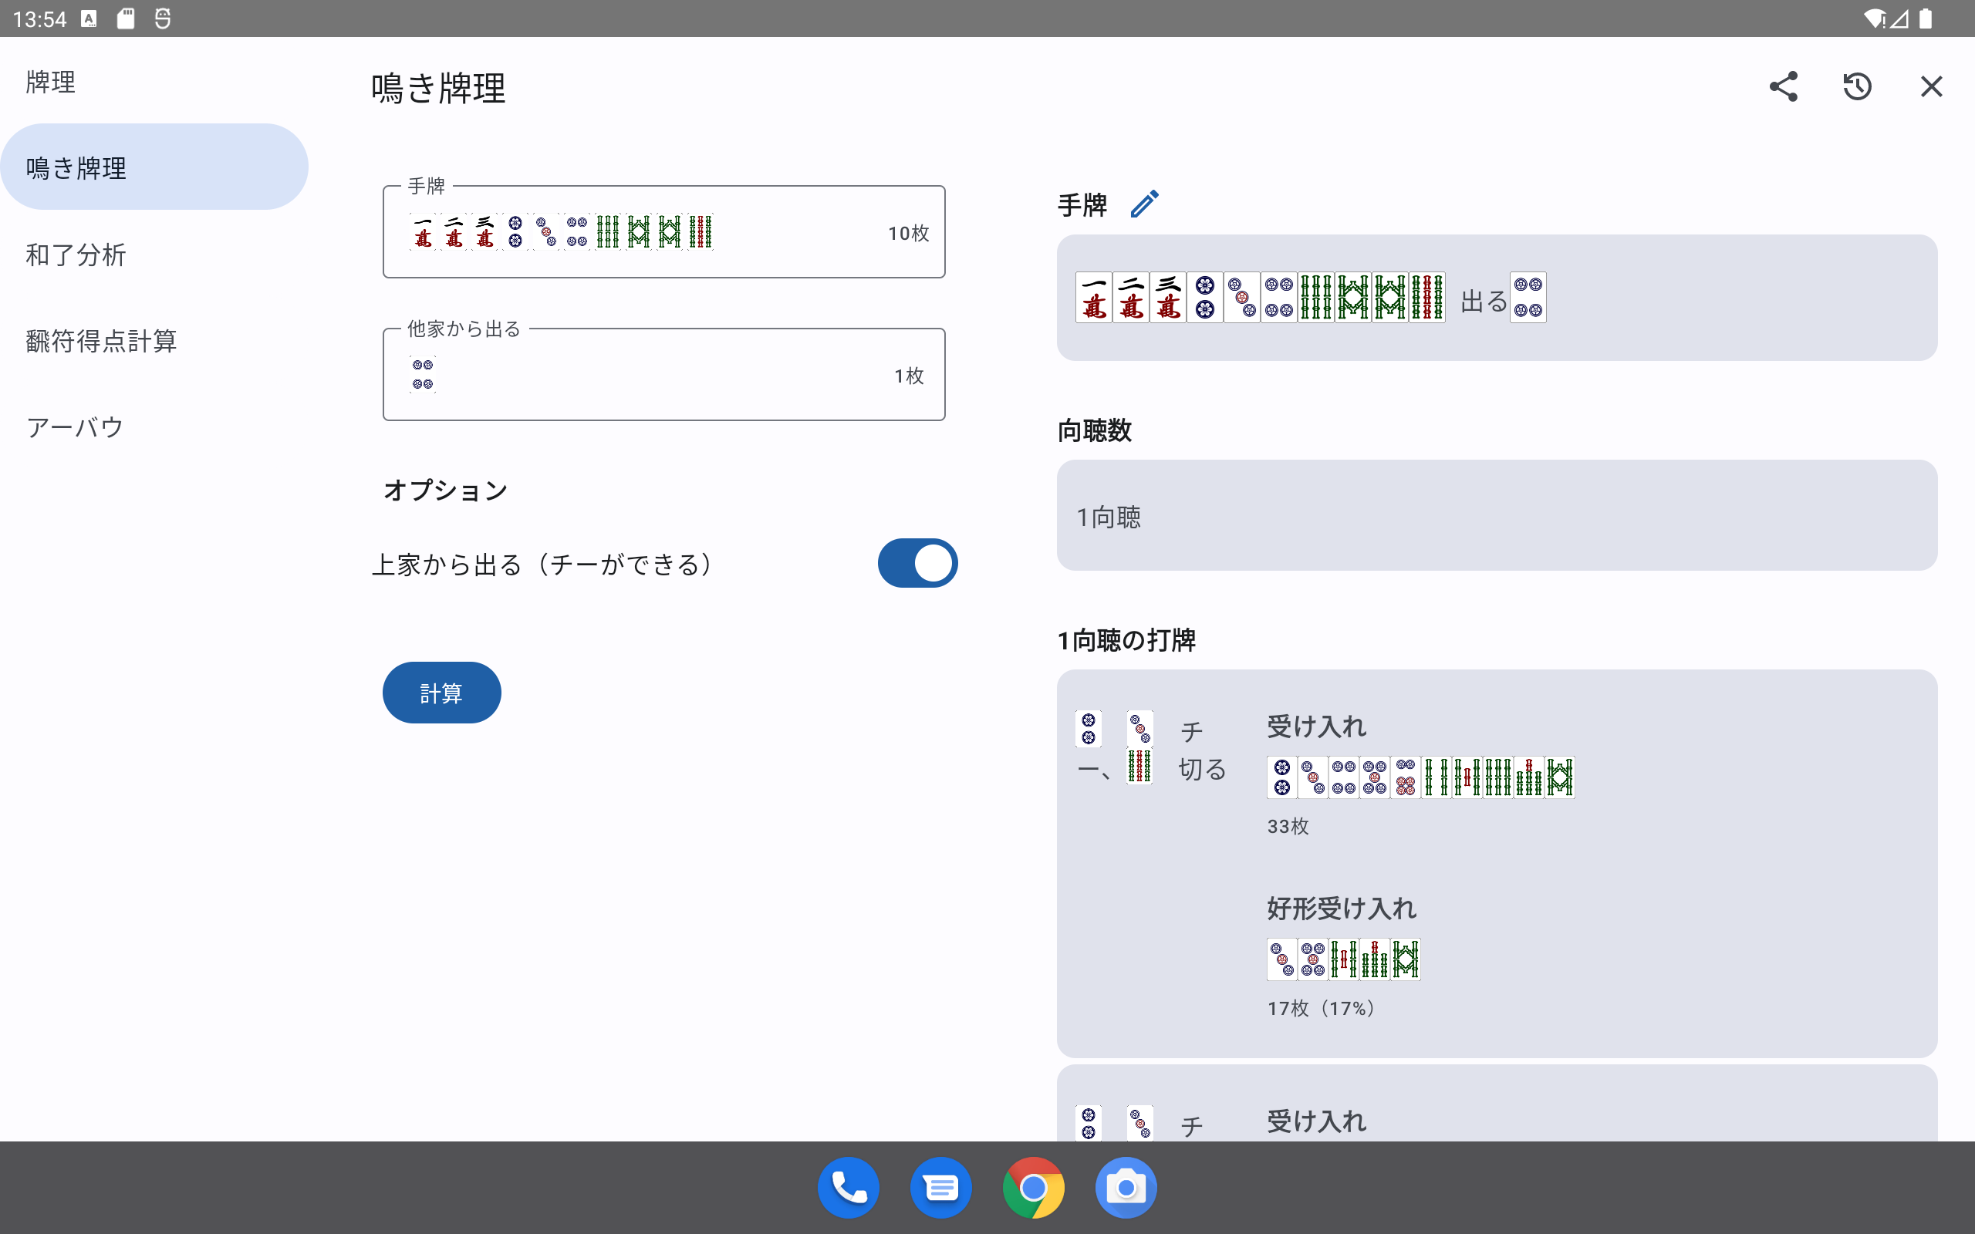
Task: Open the Phone app in dock
Action: click(x=848, y=1188)
